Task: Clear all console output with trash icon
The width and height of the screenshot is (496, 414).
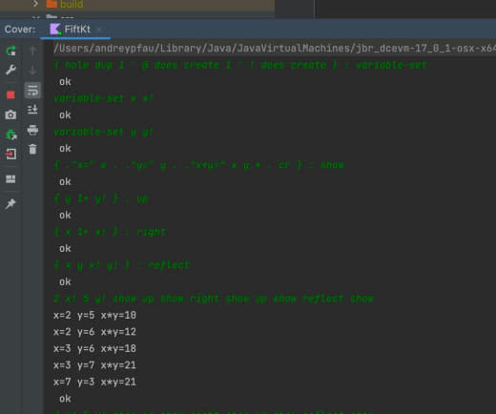Action: click(x=32, y=149)
